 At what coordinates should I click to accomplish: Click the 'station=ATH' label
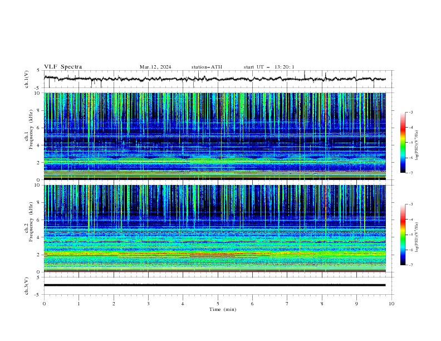pos(207,67)
